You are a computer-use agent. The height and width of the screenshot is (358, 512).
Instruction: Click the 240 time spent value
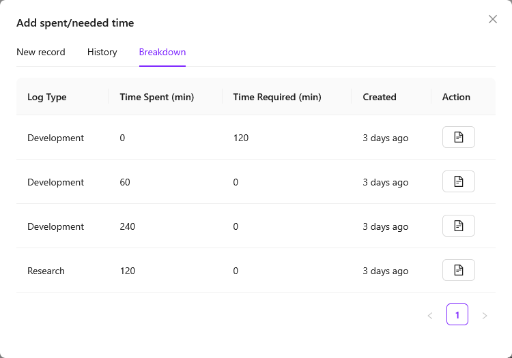(128, 226)
